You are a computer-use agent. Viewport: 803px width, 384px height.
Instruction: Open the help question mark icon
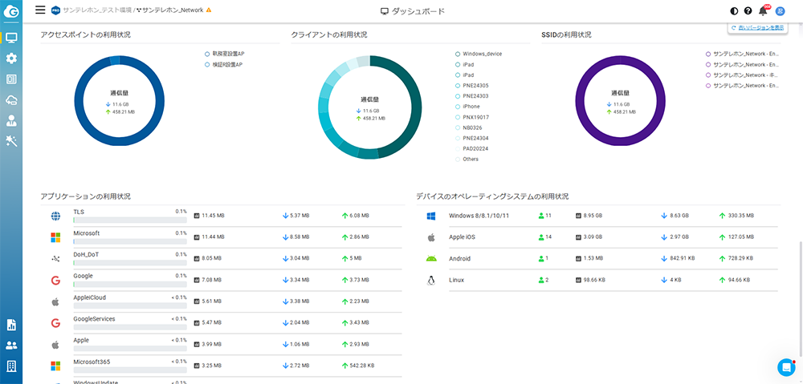(x=748, y=10)
